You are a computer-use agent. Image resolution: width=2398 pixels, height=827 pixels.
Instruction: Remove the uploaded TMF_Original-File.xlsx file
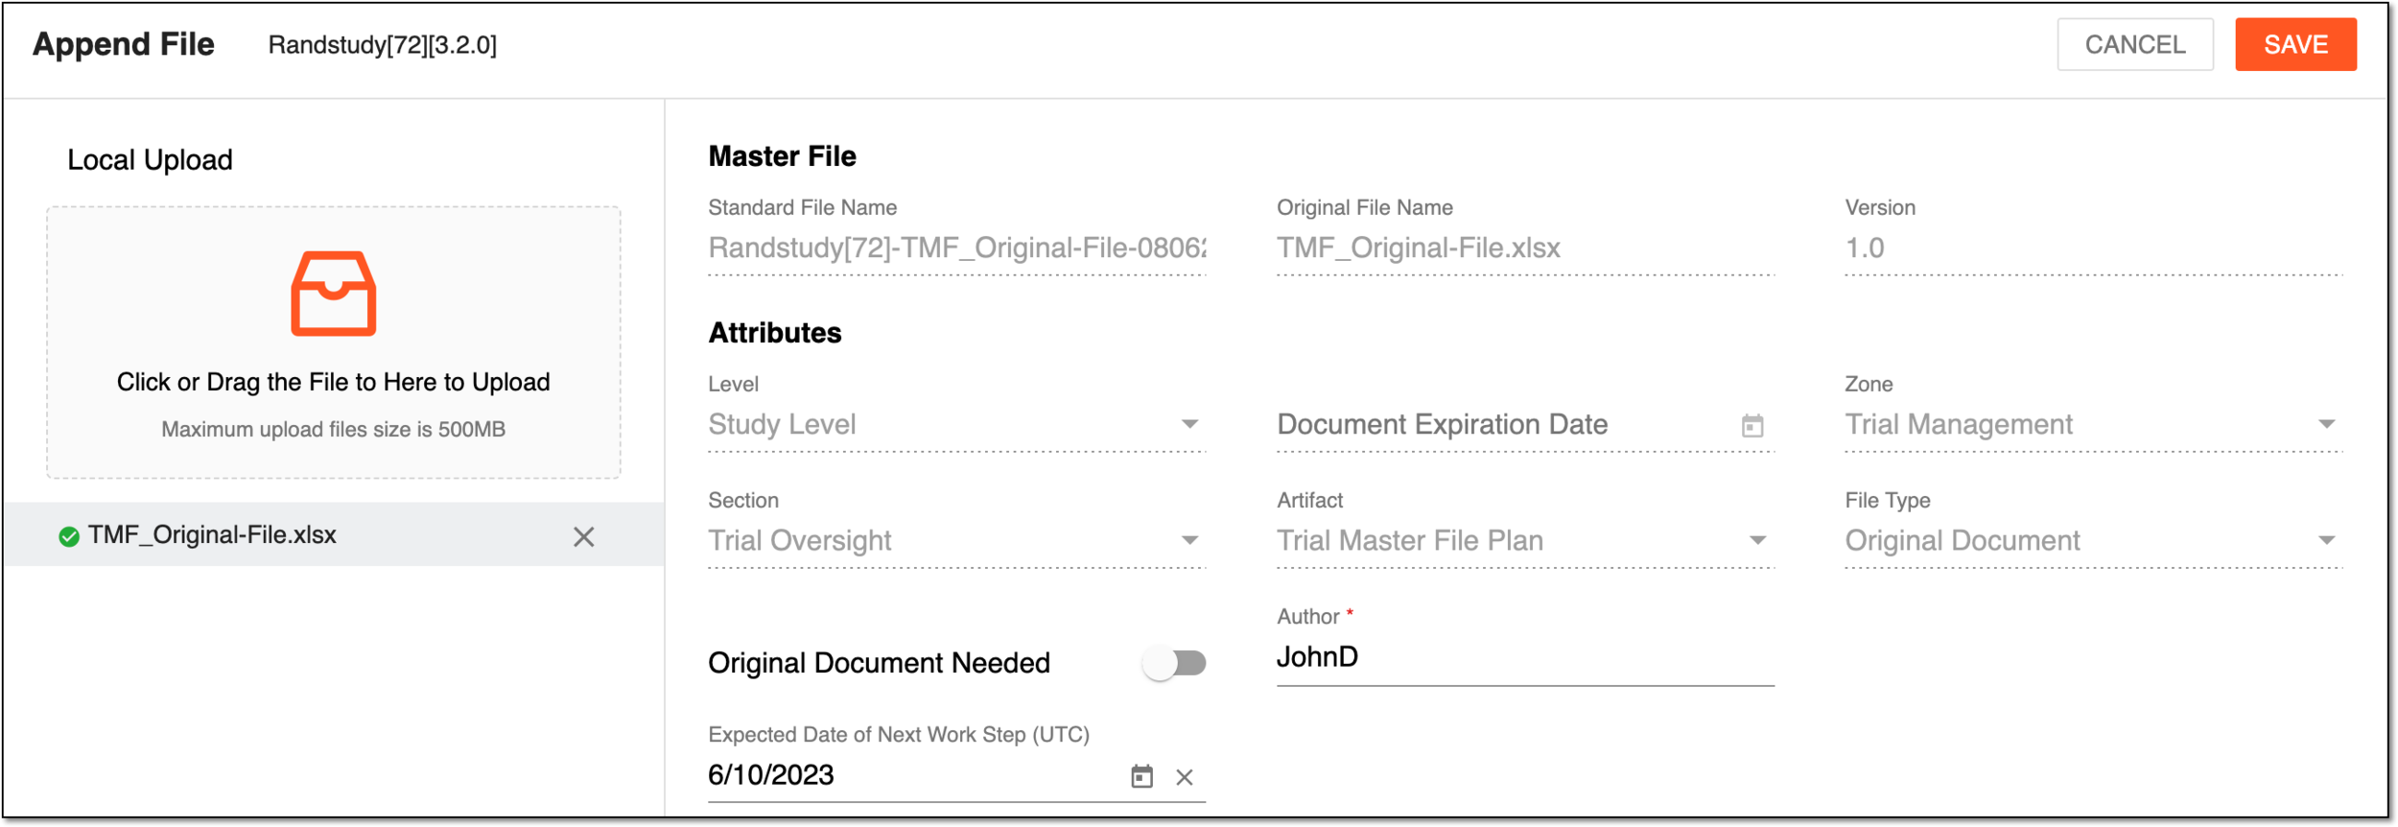coord(583,536)
